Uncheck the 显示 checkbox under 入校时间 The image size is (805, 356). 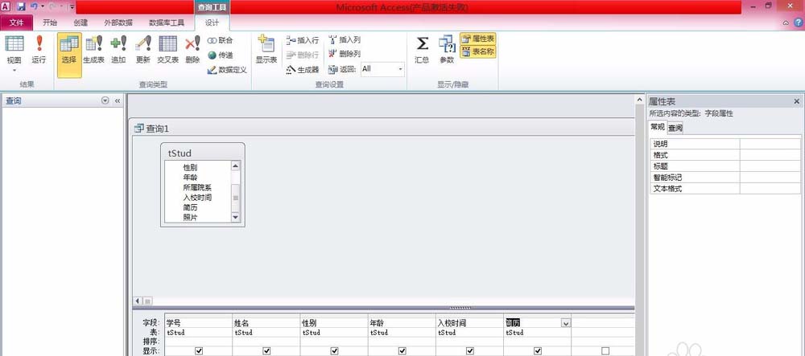coord(470,351)
